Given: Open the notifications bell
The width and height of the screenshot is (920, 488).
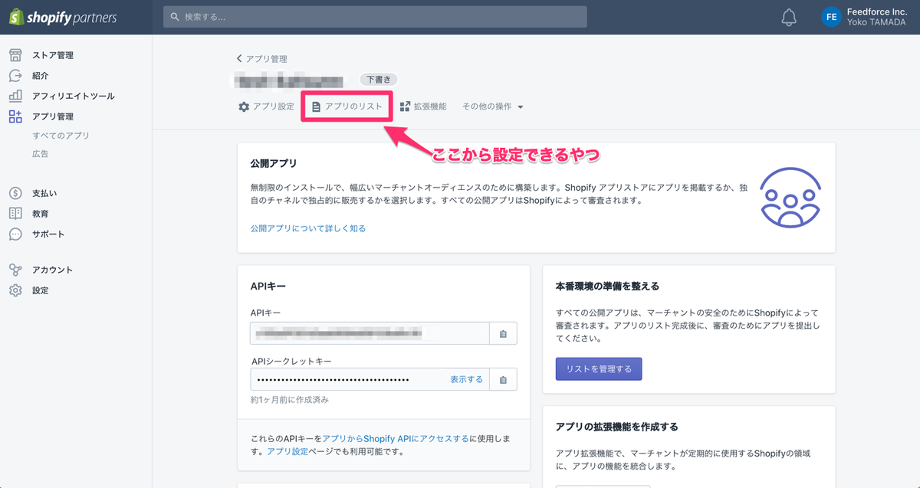Looking at the screenshot, I should pos(789,18).
